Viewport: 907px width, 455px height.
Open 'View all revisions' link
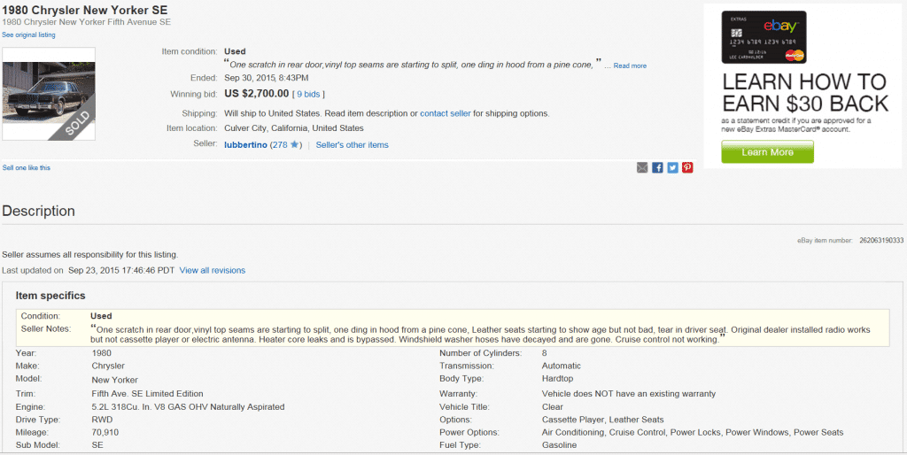pyautogui.click(x=213, y=270)
